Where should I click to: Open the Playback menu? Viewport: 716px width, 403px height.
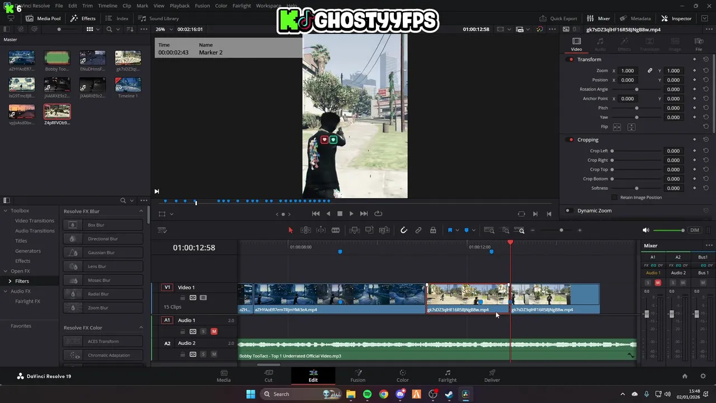click(x=180, y=6)
